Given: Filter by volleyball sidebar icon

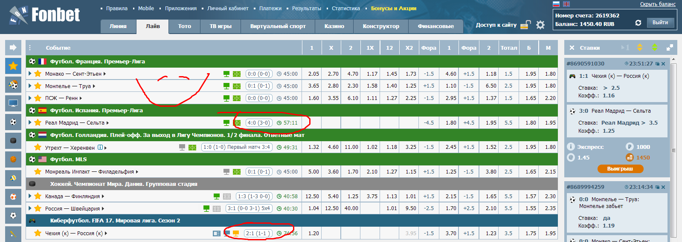Looking at the screenshot, I should point(13,178).
